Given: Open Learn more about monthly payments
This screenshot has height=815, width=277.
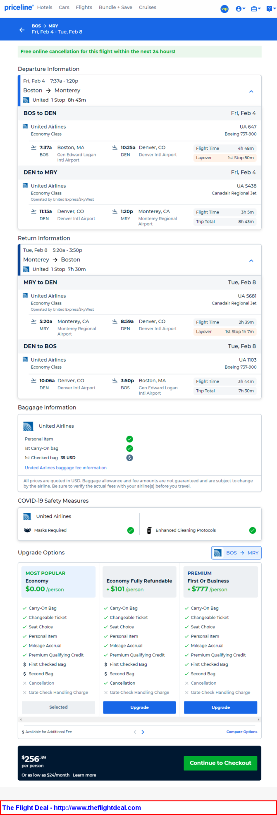Looking at the screenshot, I should 84,775.
